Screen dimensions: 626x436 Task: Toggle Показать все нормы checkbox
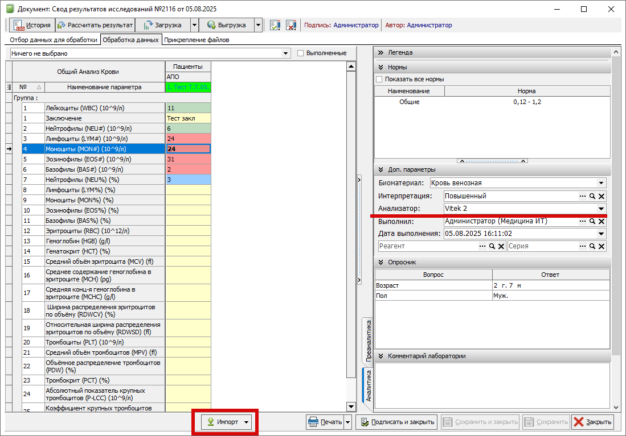[x=379, y=80]
